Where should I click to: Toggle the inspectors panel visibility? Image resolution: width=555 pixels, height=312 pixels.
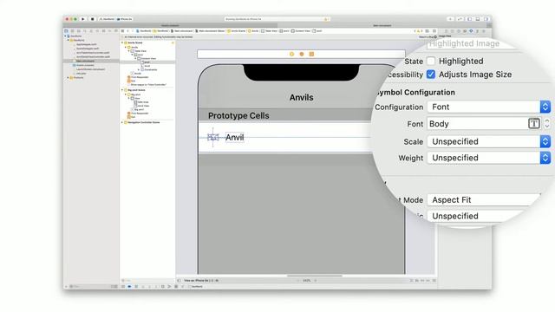coord(486,19)
